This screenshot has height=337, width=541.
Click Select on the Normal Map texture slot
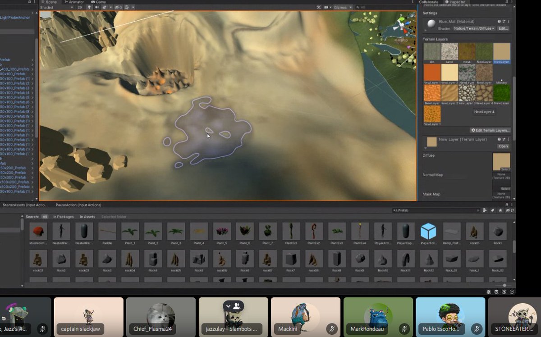tap(505, 189)
